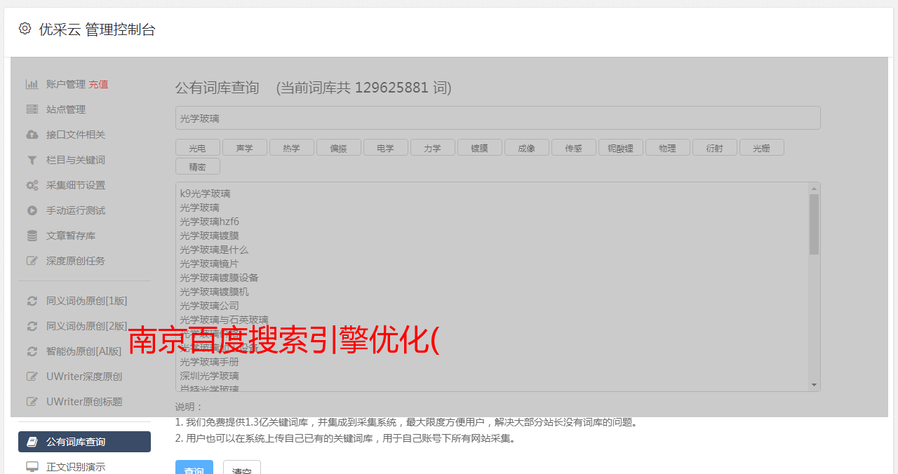Click the refresh icon for 同义词伪原创[1版]

click(x=32, y=301)
